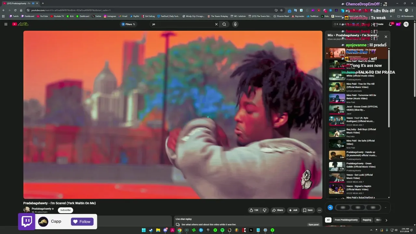Screen dimensions: 416x234
Task: Bookmark this page with the star icon
Action: point(281,10)
